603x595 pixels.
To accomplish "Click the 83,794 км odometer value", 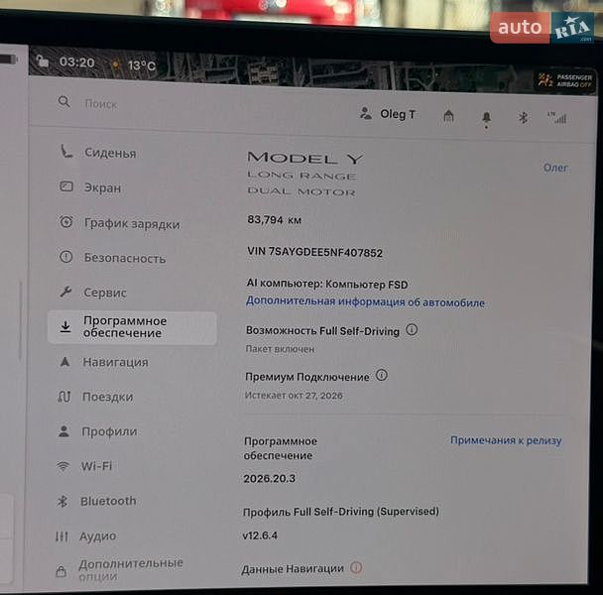I will pyautogui.click(x=274, y=219).
